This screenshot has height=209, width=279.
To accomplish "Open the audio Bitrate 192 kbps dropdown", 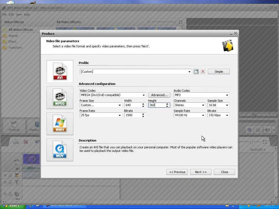I will tap(219, 115).
